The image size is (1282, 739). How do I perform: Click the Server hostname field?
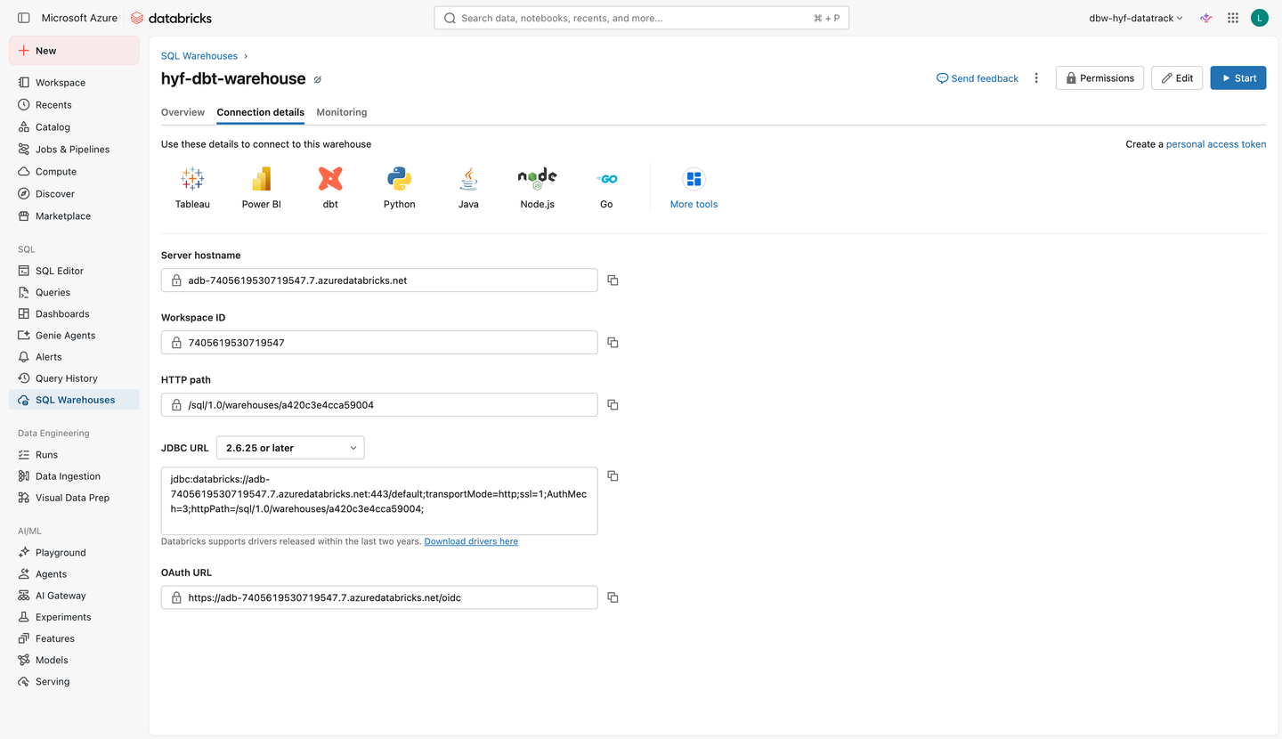(379, 280)
